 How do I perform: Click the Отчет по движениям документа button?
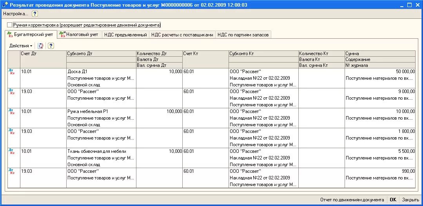[352, 200]
